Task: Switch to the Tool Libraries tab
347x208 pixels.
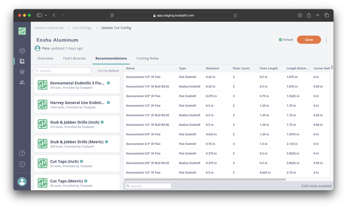Action: pos(74,58)
